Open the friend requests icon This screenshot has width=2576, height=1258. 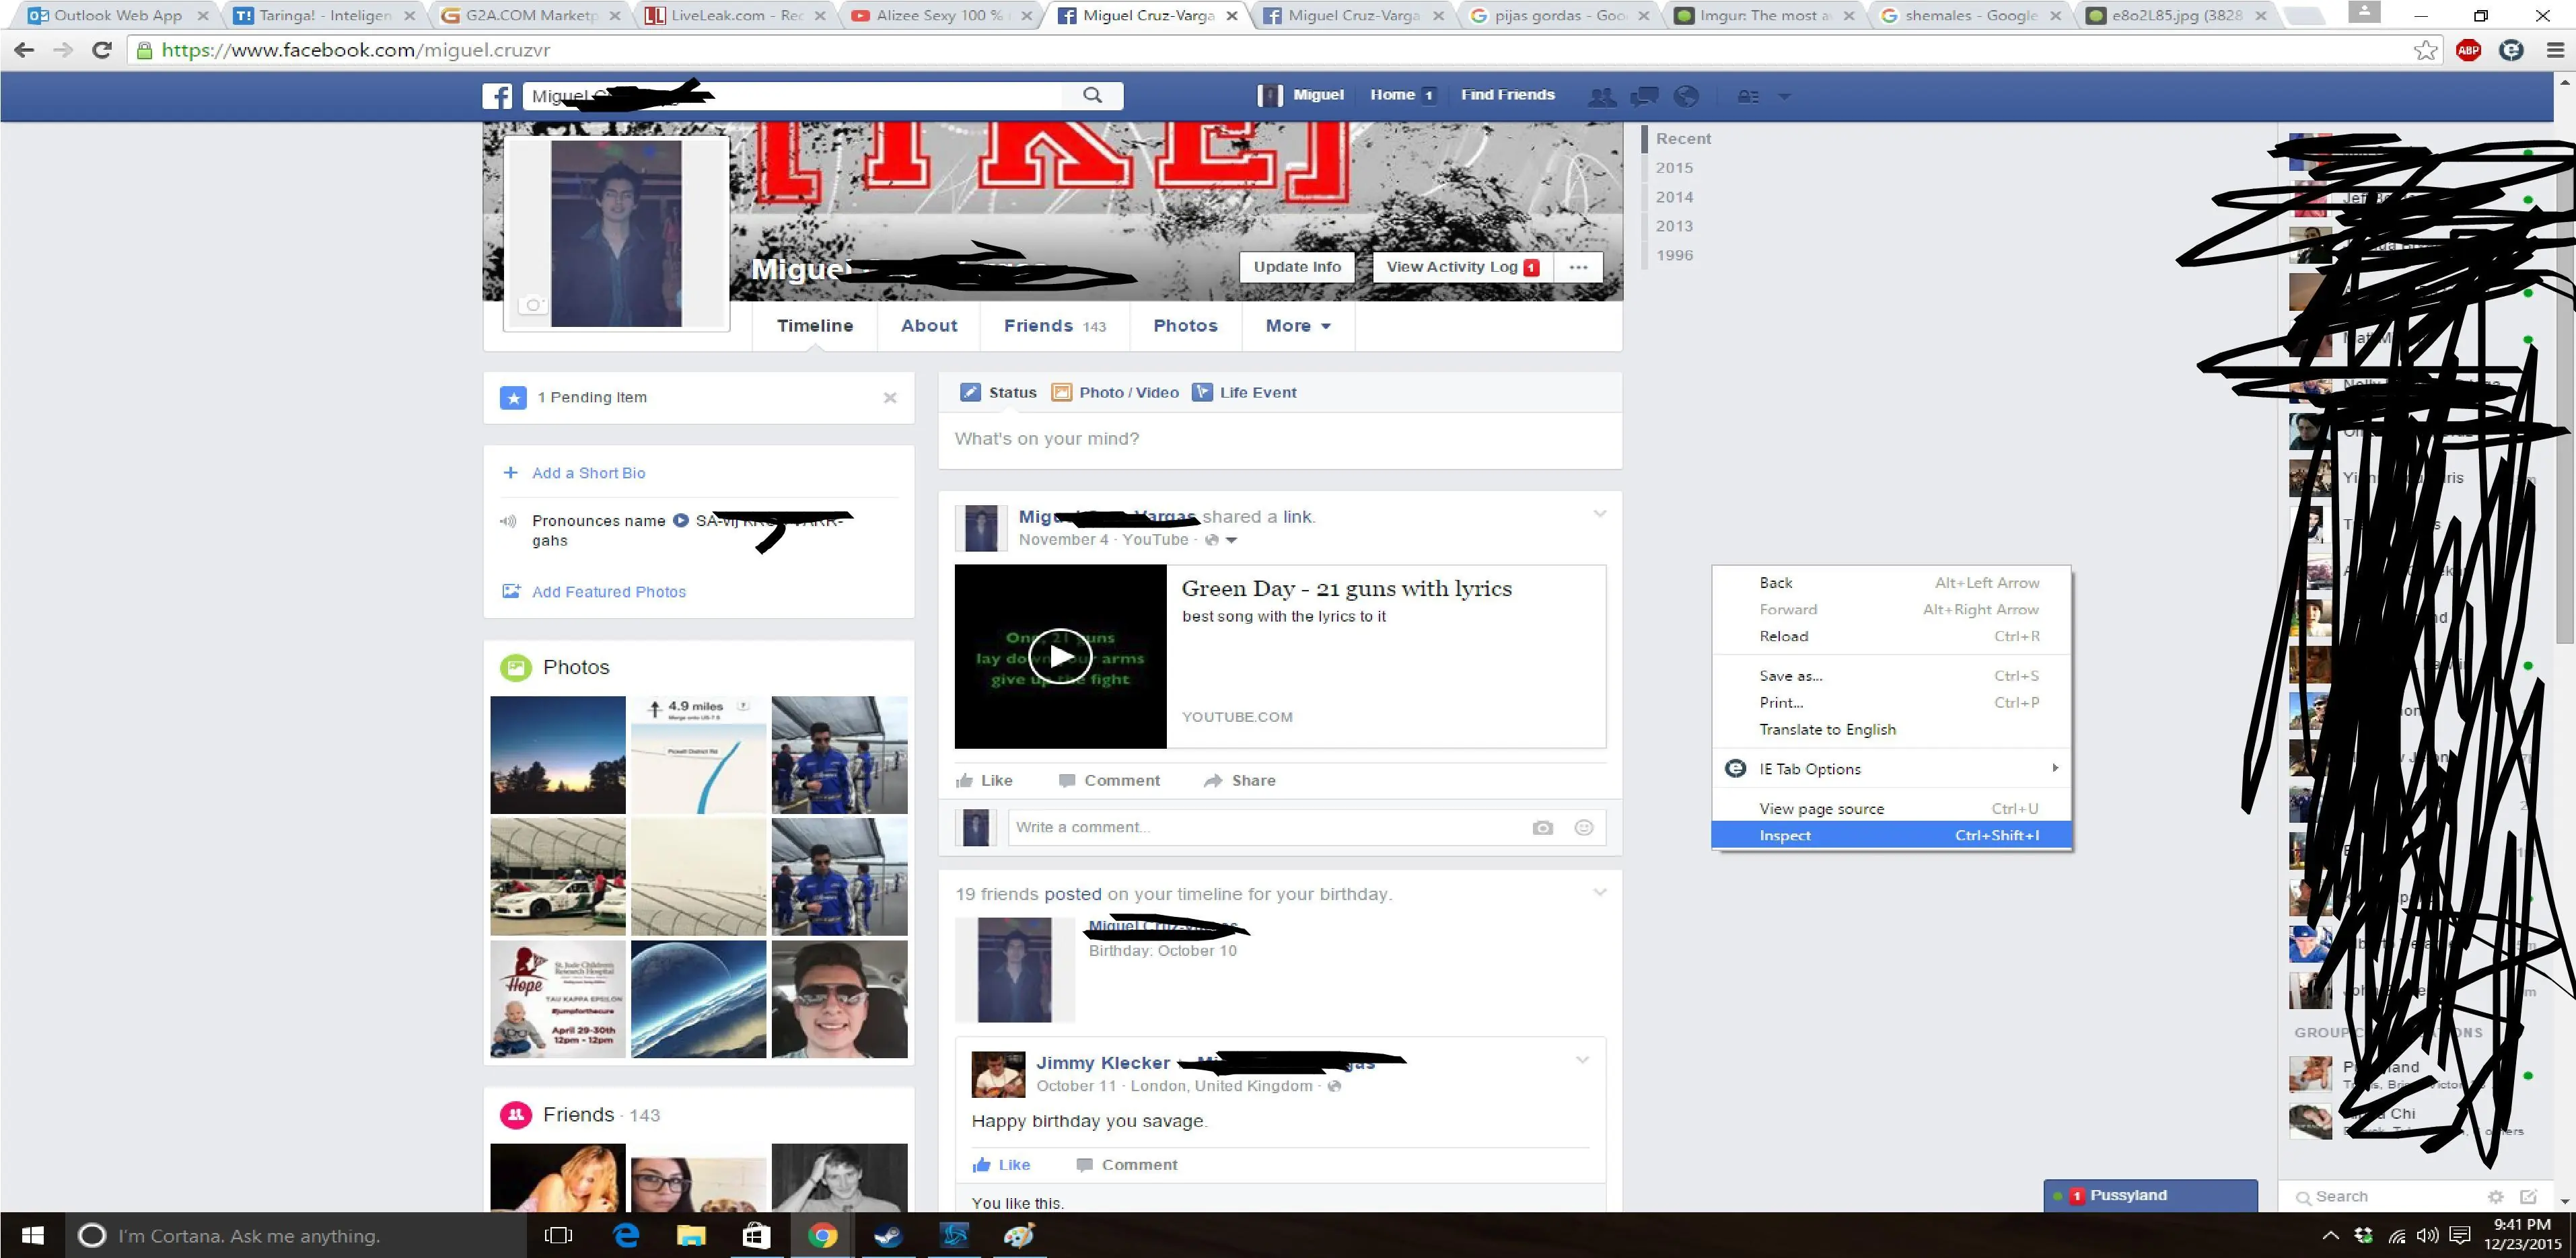(x=1602, y=96)
